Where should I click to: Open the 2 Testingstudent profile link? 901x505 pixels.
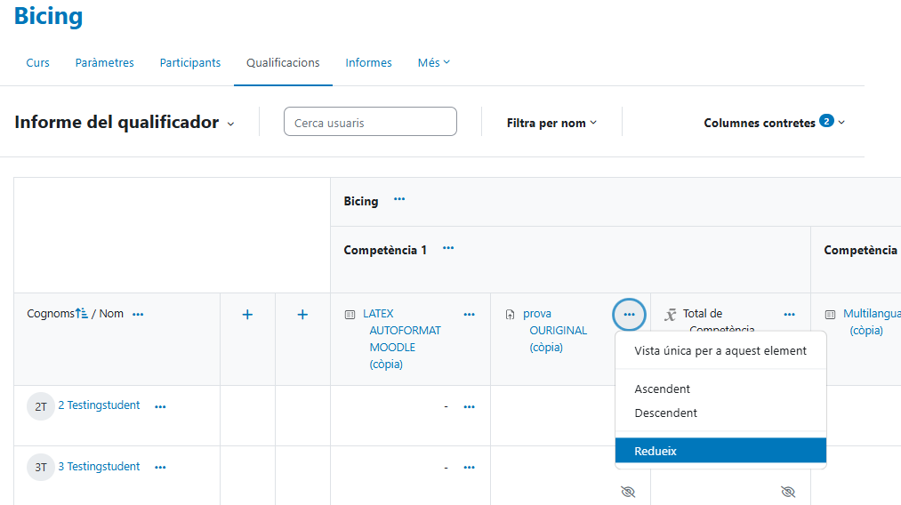pyautogui.click(x=99, y=405)
